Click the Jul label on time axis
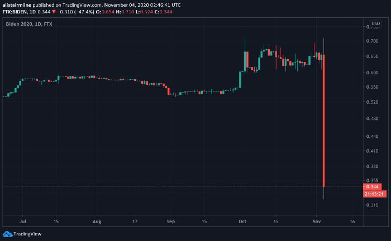Image resolution: width=391 pixels, height=241 pixels. point(23,221)
